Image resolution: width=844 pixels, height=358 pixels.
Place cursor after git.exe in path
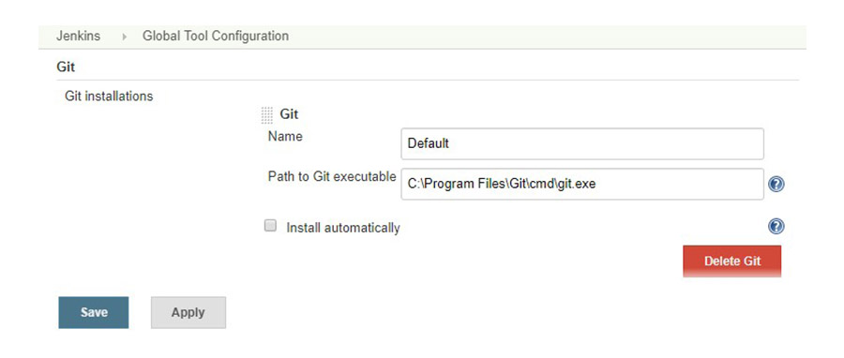pyautogui.click(x=597, y=184)
